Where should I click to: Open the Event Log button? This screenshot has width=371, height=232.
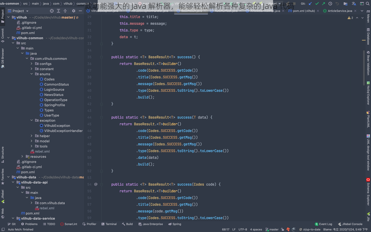click(323, 224)
